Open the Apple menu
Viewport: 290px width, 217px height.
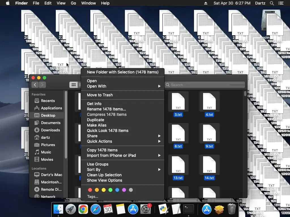(x=8, y=3)
